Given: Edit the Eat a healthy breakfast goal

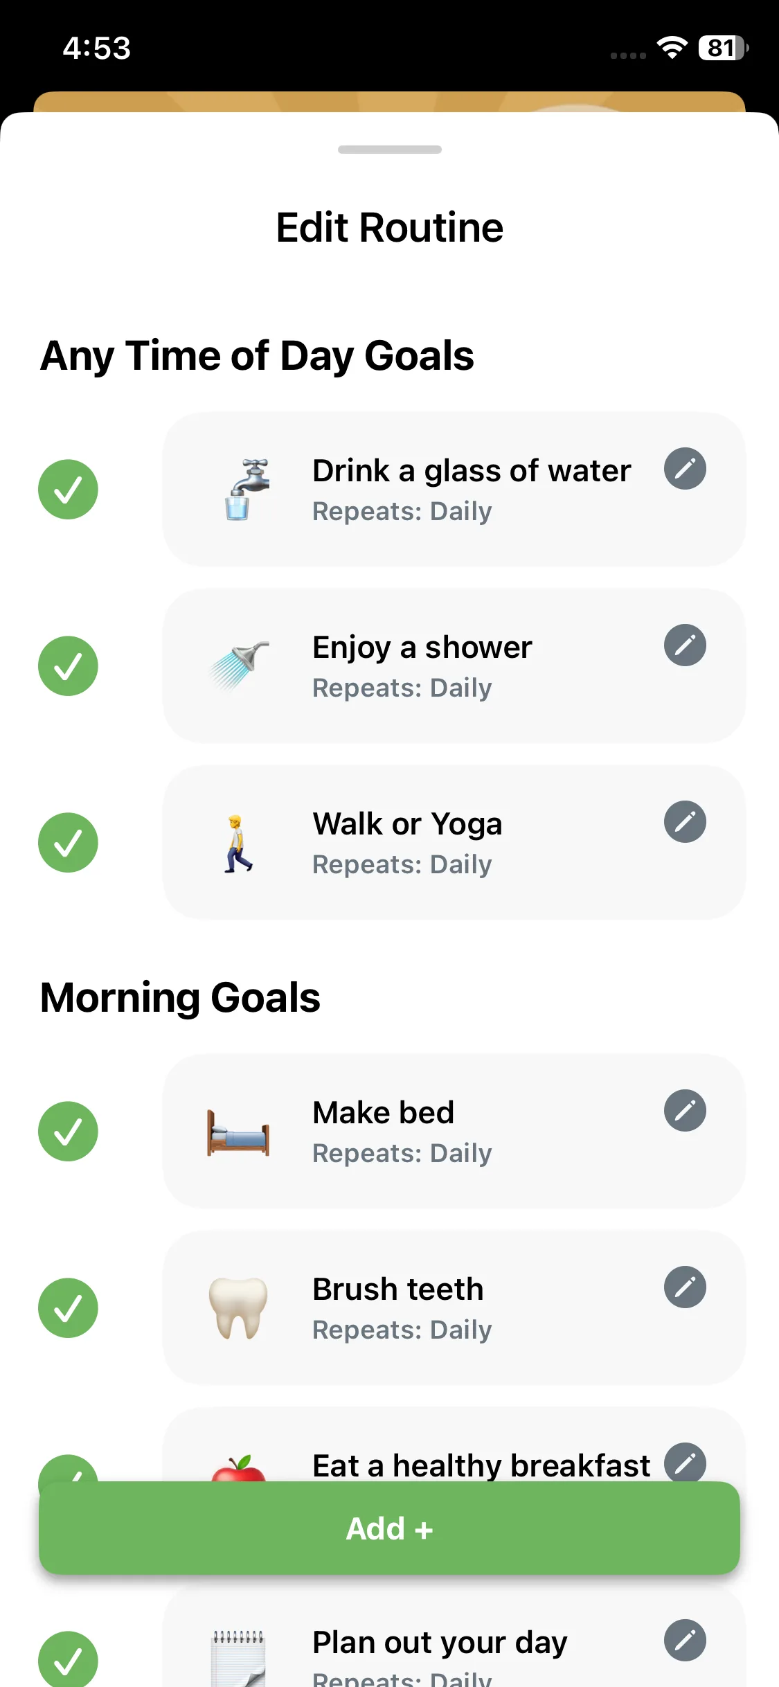Looking at the screenshot, I should click(685, 1463).
